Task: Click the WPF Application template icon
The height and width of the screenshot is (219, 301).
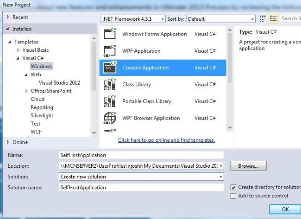Action: tap(110, 51)
